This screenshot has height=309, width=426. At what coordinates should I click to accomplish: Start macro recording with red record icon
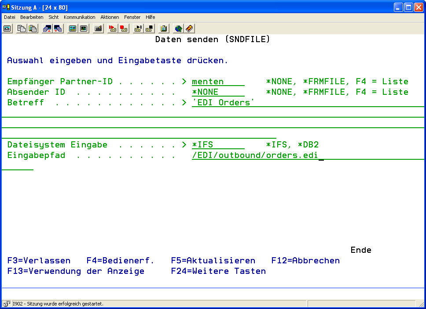113,29
